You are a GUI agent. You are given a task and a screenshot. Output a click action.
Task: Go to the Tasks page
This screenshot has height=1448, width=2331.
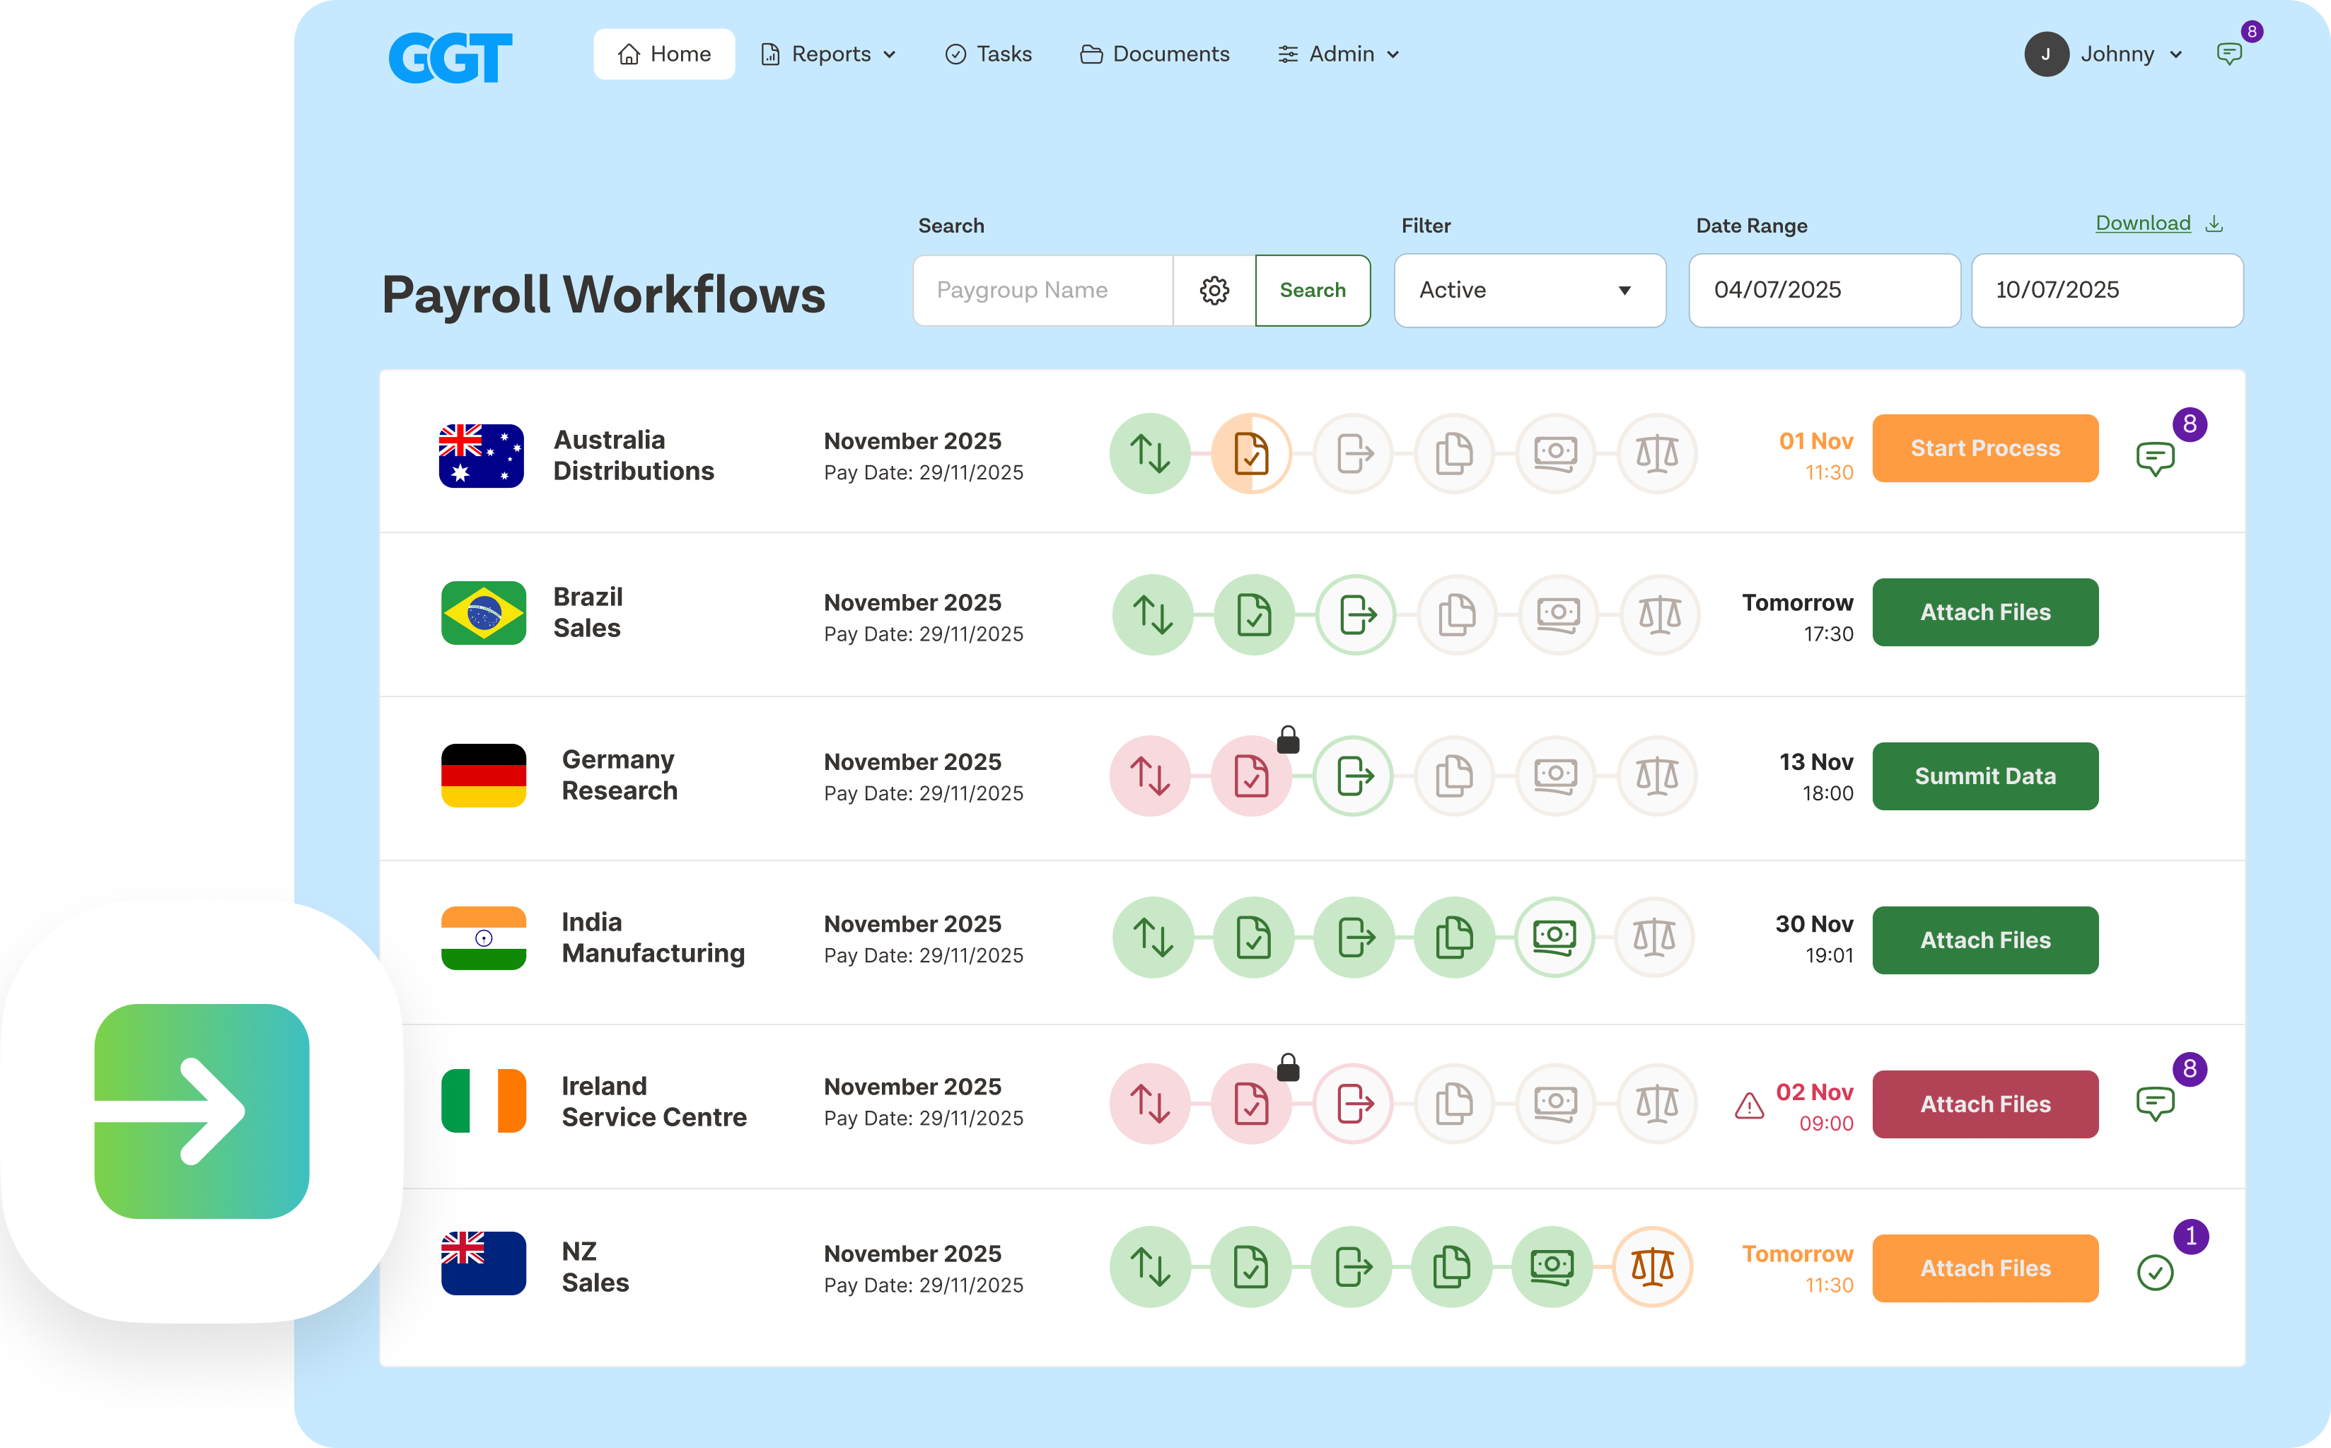[988, 54]
